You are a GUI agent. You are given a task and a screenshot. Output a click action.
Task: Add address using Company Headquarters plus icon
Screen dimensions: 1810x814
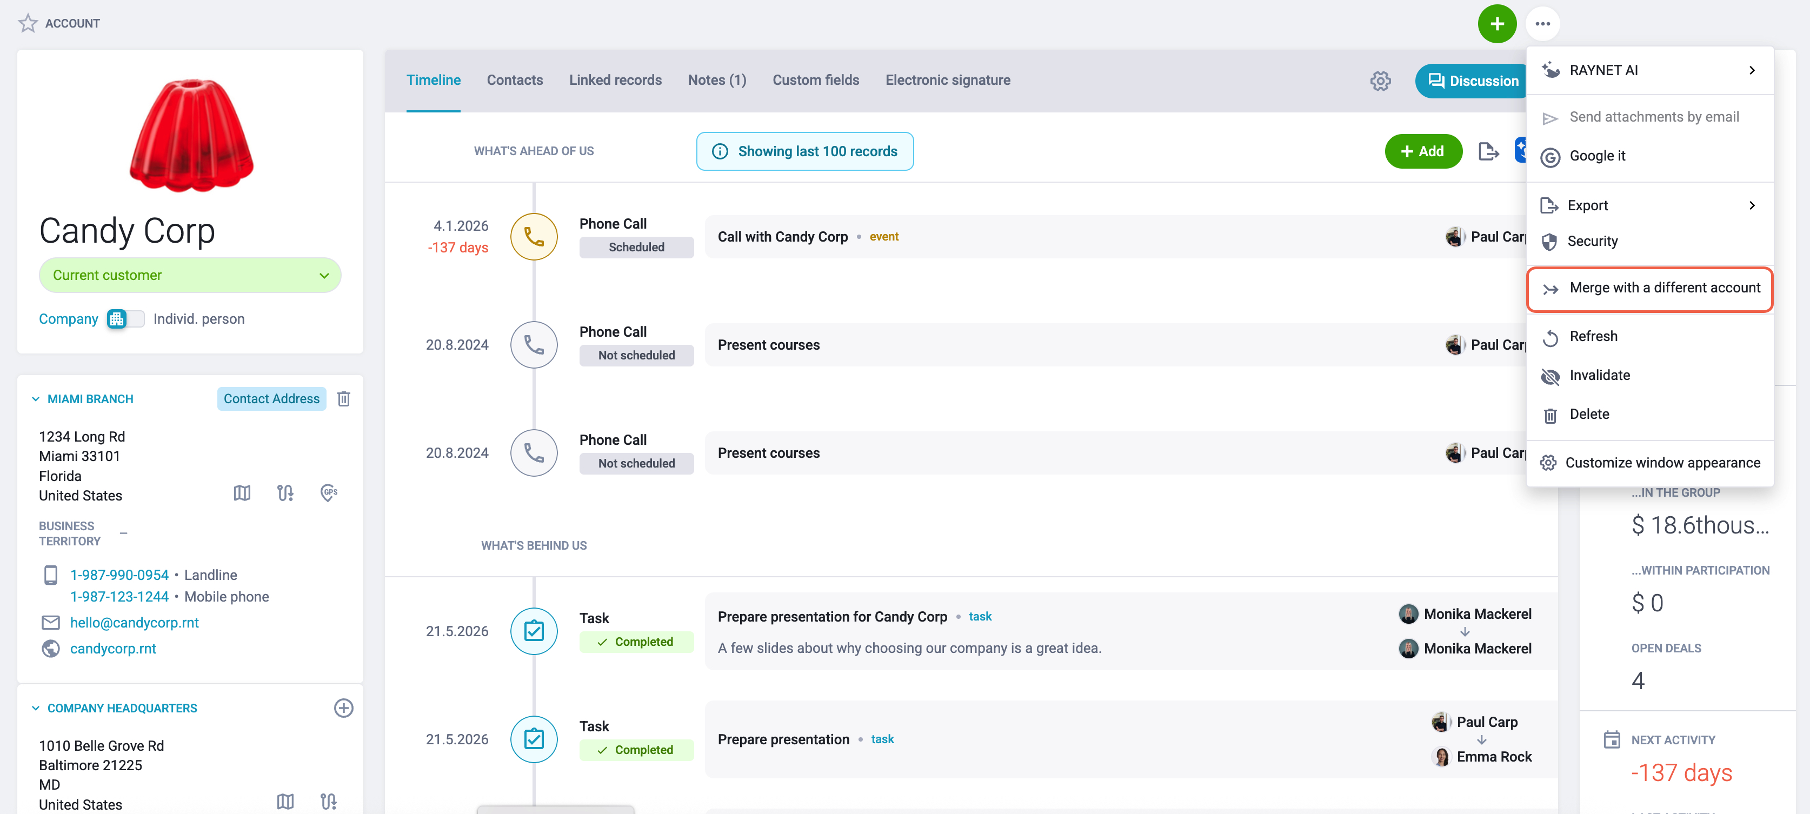click(344, 708)
